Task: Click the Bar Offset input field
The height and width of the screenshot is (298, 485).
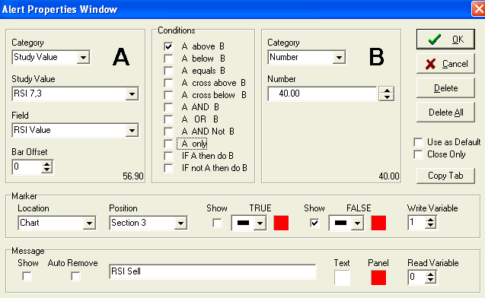Action: coord(27,167)
